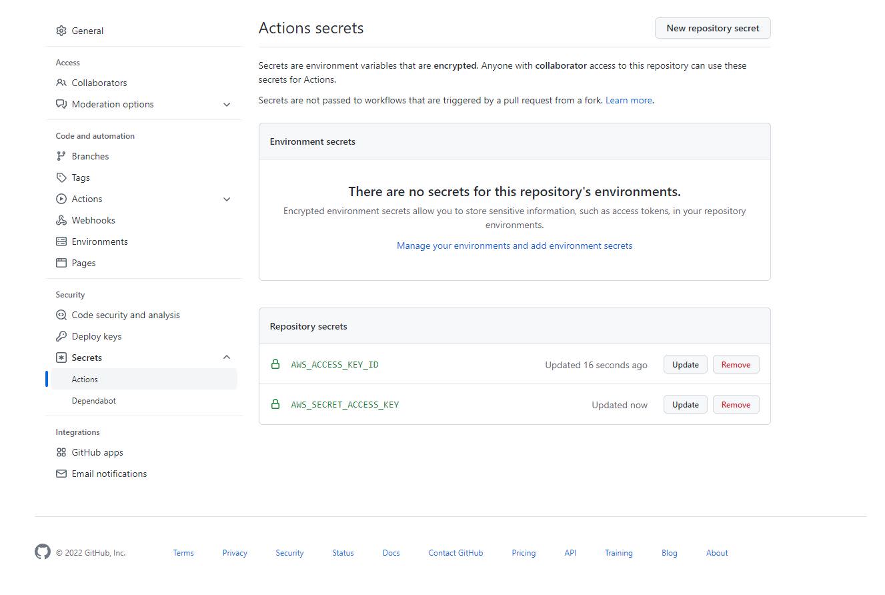
Task: Remove the AWS_SECRET_ACCESS_KEY secret
Action: (x=736, y=404)
